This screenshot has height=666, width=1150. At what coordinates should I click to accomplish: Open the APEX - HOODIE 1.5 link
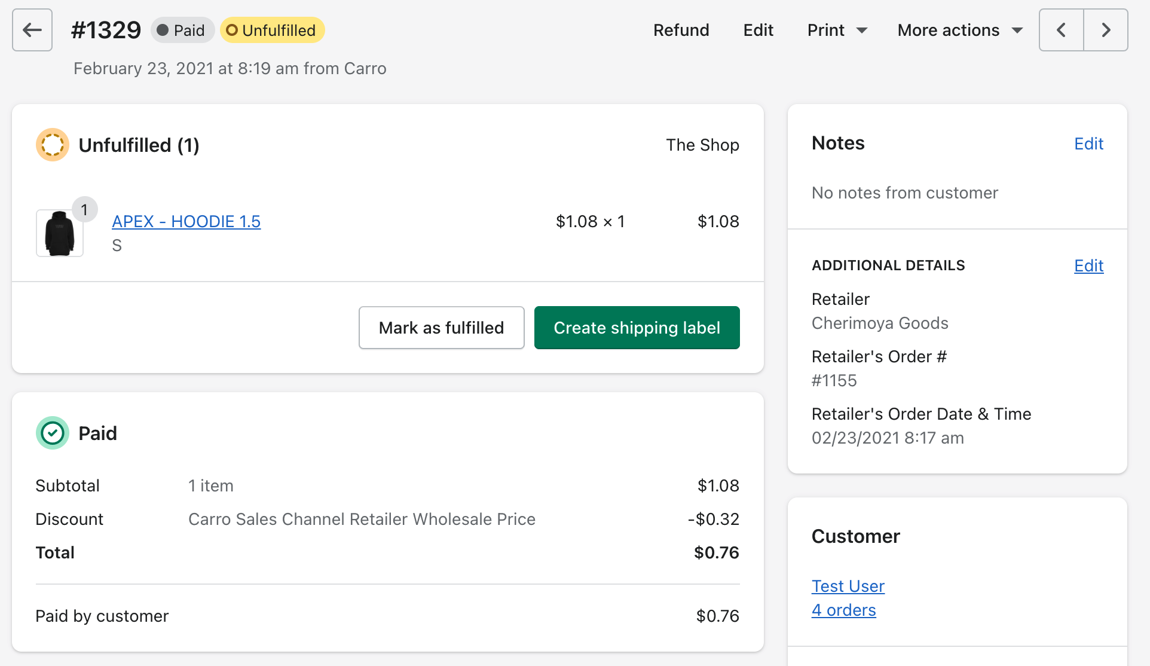[186, 221]
